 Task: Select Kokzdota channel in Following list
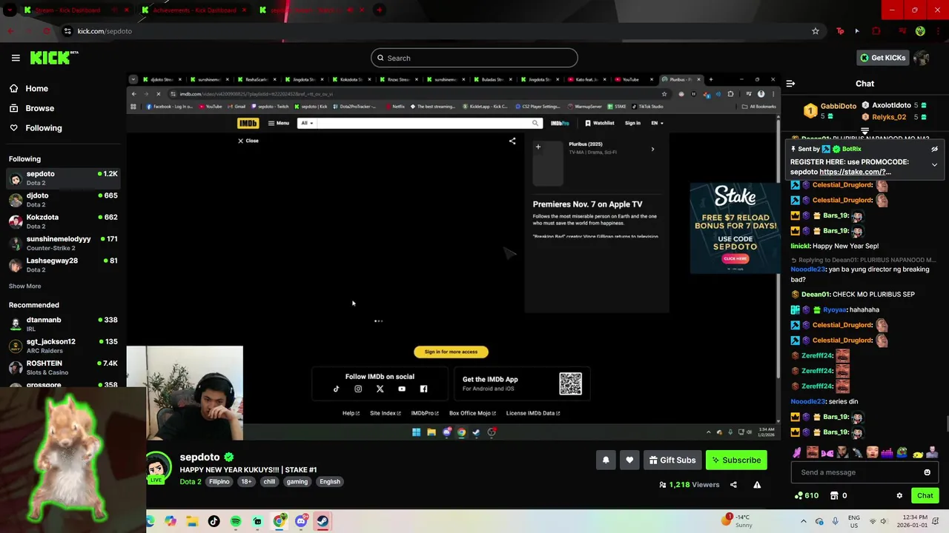(63, 221)
